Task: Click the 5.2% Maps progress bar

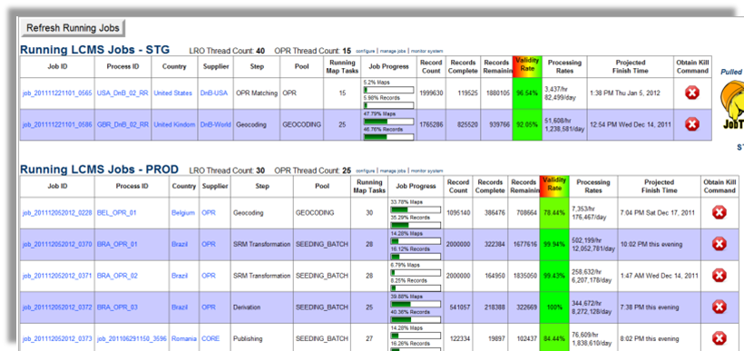Action: (388, 90)
